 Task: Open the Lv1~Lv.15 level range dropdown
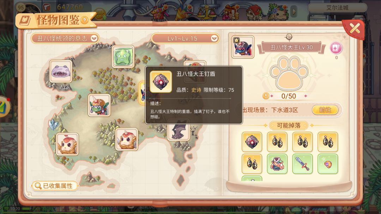click(x=185, y=38)
